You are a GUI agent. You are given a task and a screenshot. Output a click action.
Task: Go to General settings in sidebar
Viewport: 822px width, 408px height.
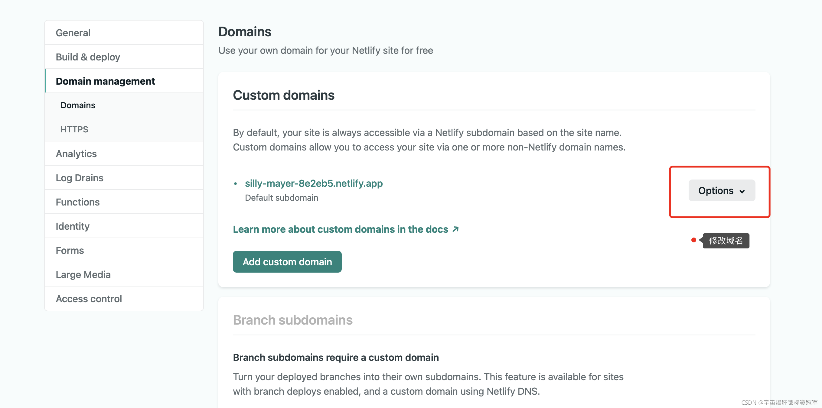point(73,33)
